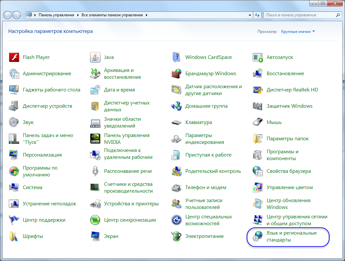This screenshot has height=261, width=345.
Task: Open the Дата и время calendar icon
Action: tap(95, 90)
